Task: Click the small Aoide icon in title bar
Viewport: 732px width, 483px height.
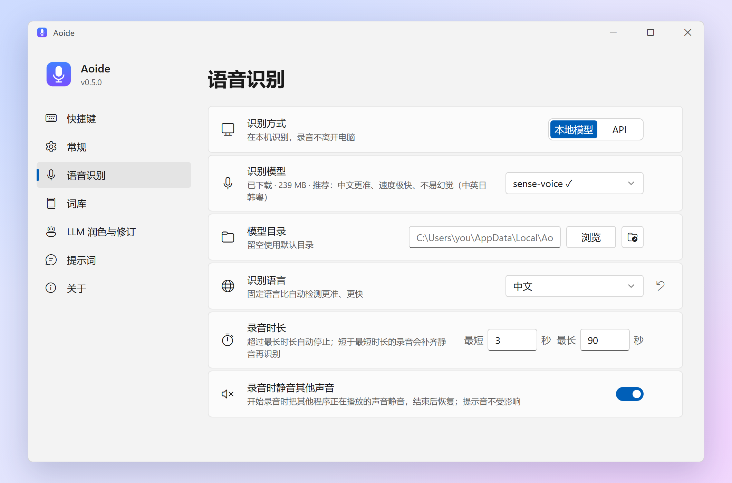Action: point(42,32)
